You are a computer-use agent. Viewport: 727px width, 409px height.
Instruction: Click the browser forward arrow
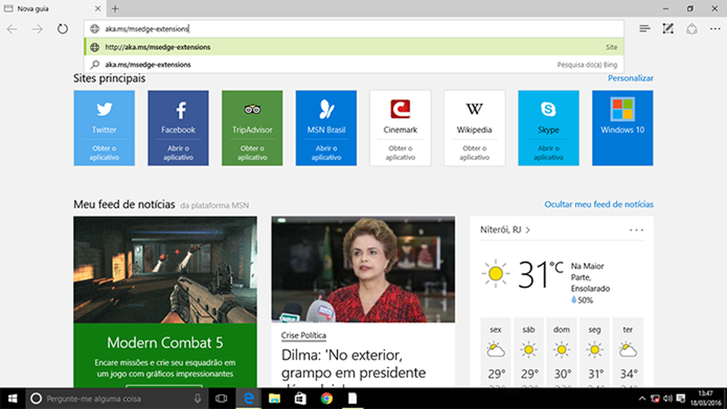37,29
